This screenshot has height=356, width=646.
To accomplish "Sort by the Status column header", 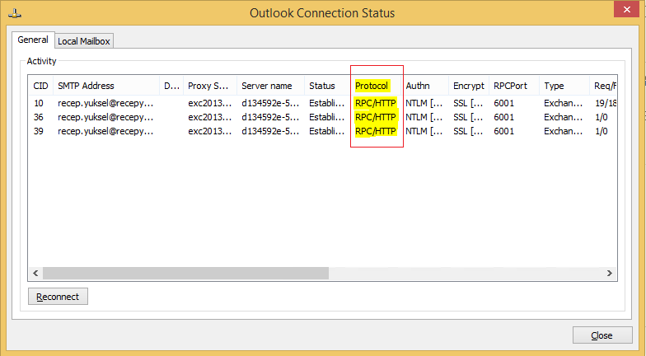I will 327,86.
